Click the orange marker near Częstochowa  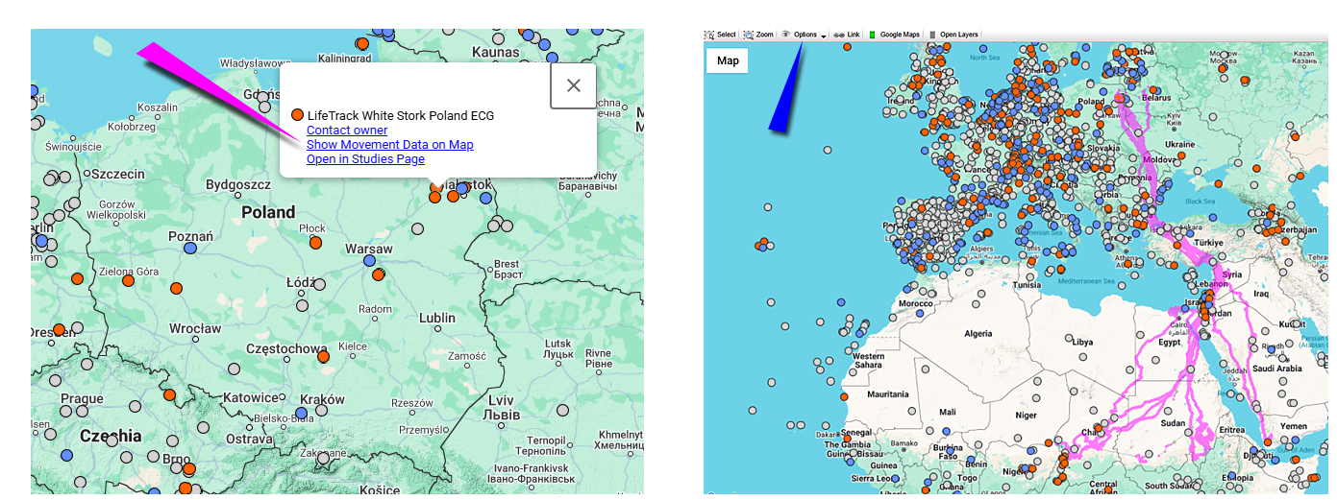[x=323, y=356]
